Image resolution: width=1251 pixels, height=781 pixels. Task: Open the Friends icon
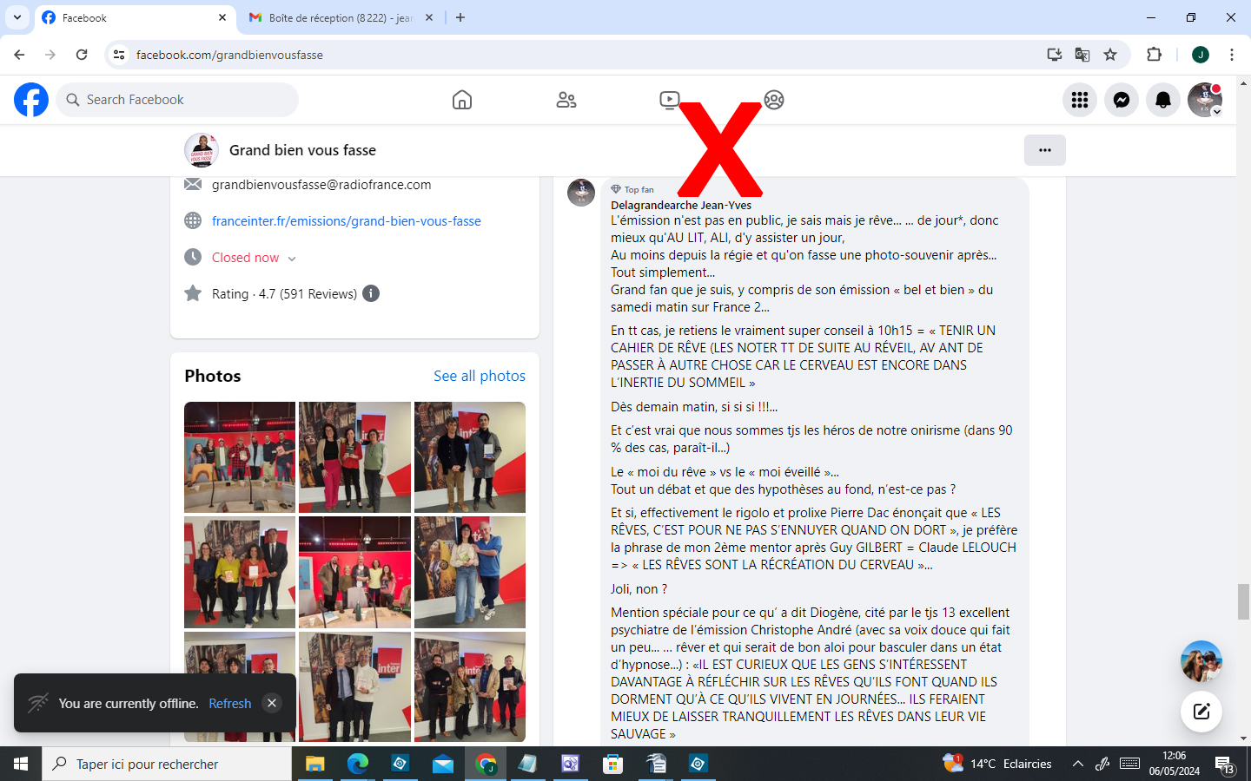click(566, 100)
